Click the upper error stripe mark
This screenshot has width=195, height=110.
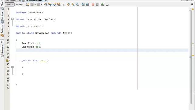coord(193,44)
